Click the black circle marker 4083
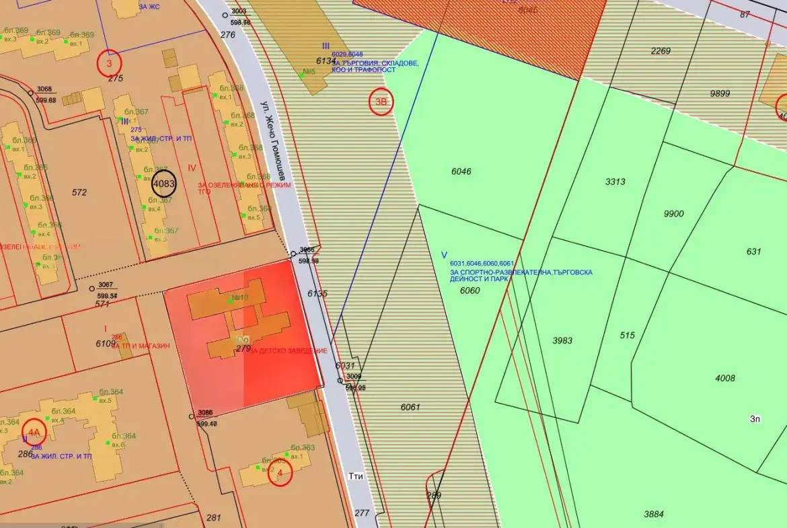The image size is (787, 528). tap(163, 184)
